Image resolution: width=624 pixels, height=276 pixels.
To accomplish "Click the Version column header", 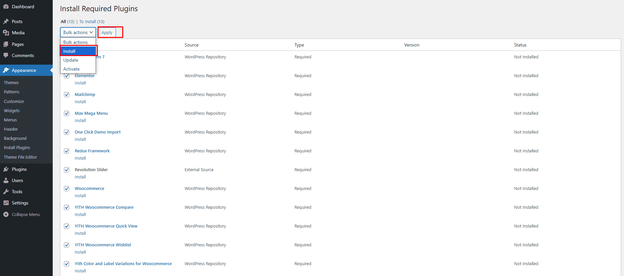I will [412, 45].
